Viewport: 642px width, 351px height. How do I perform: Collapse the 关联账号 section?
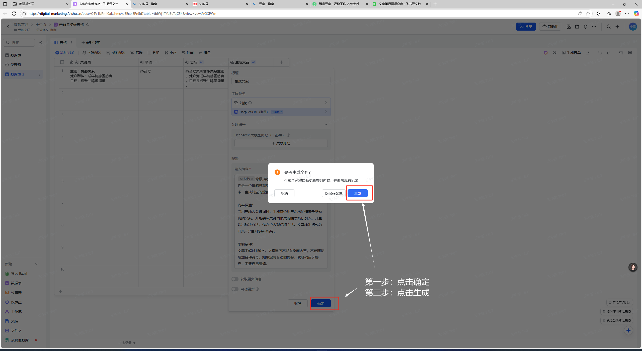(326, 124)
